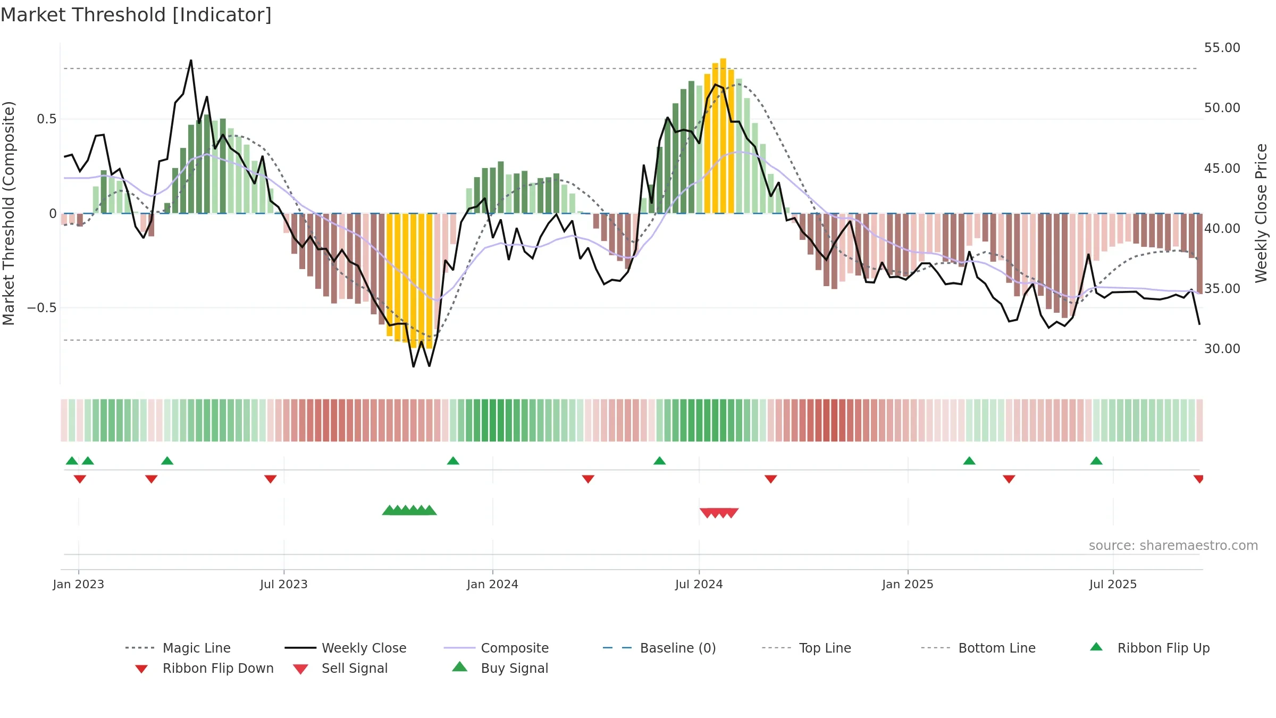Screen dimensions: 1276x718
Task: Toggle the Magic Line legend entry
Action: point(178,648)
